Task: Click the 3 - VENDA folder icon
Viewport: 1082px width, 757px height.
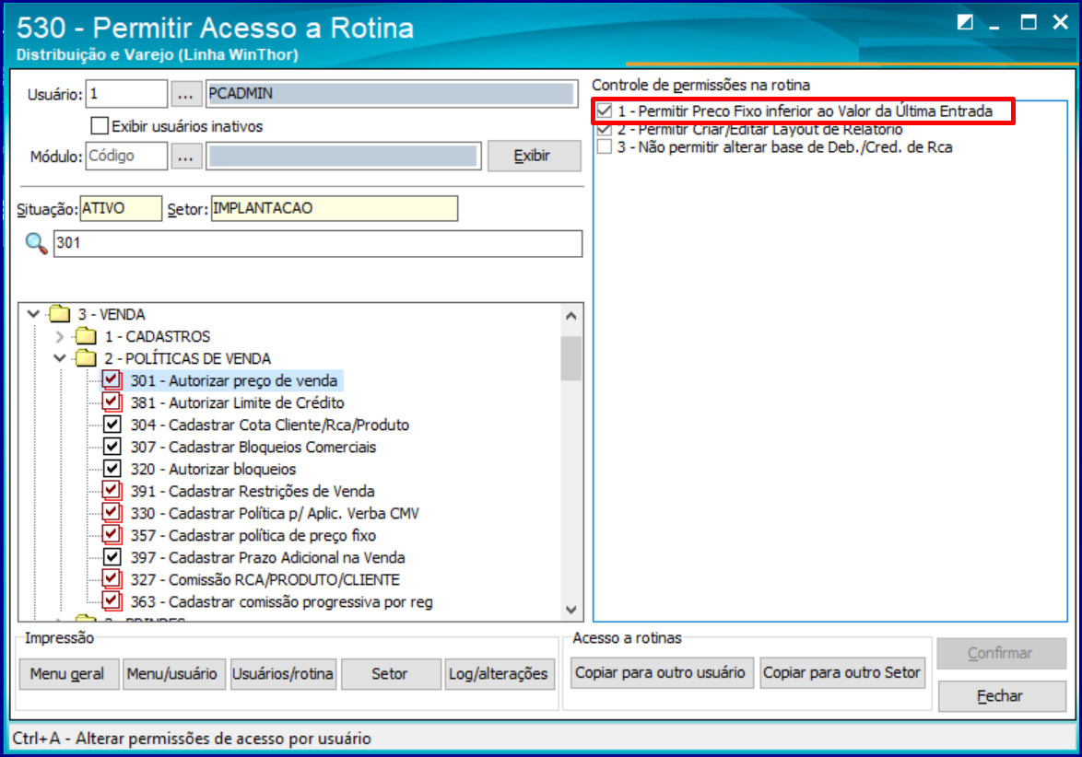Action: click(x=60, y=314)
